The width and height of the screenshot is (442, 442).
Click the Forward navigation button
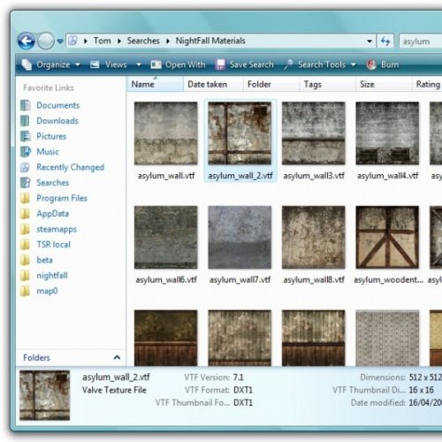coord(46,41)
